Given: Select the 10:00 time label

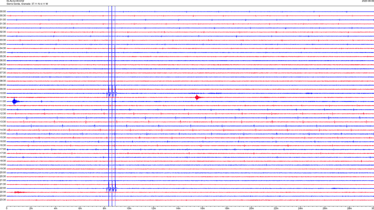Looking at the screenshot, I should (x=3, y=93).
